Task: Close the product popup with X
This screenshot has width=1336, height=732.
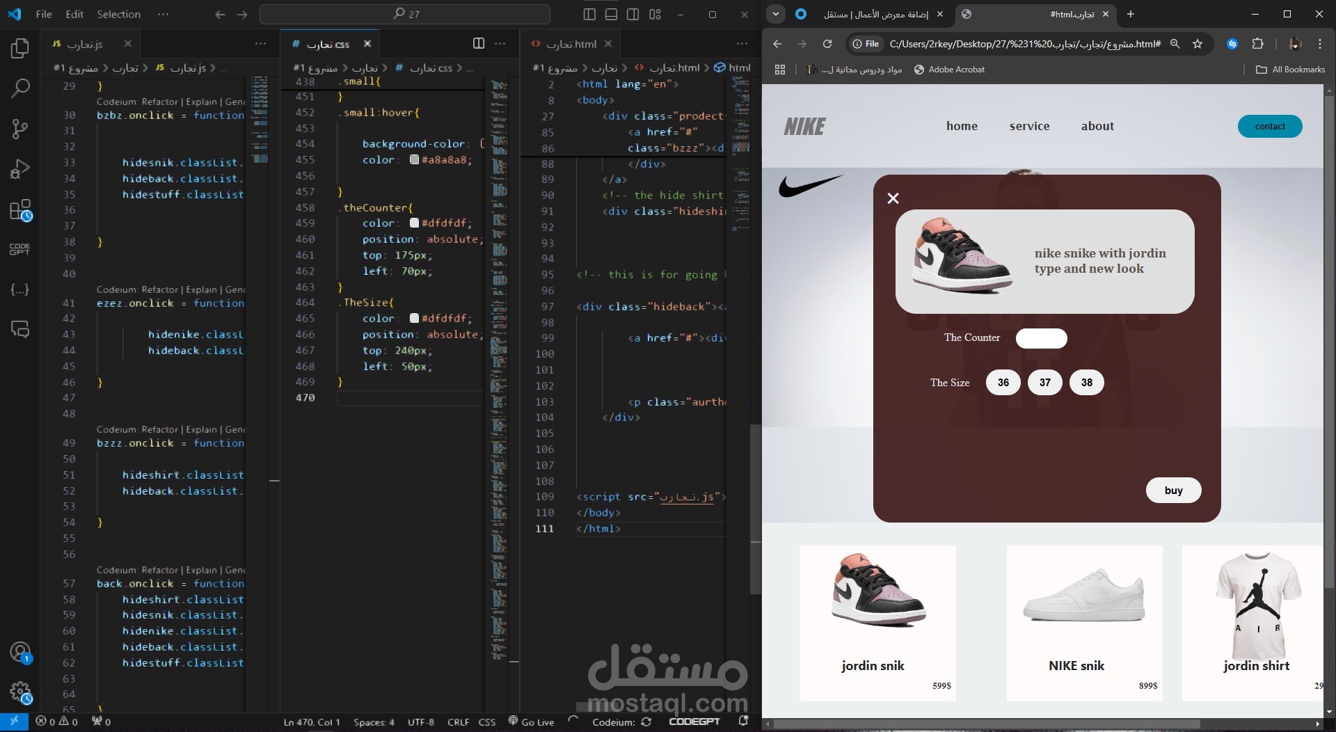Action: pyautogui.click(x=893, y=198)
